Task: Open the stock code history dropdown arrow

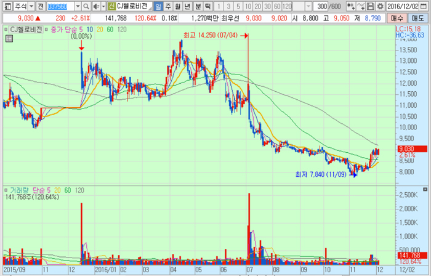Action: [x=78, y=6]
